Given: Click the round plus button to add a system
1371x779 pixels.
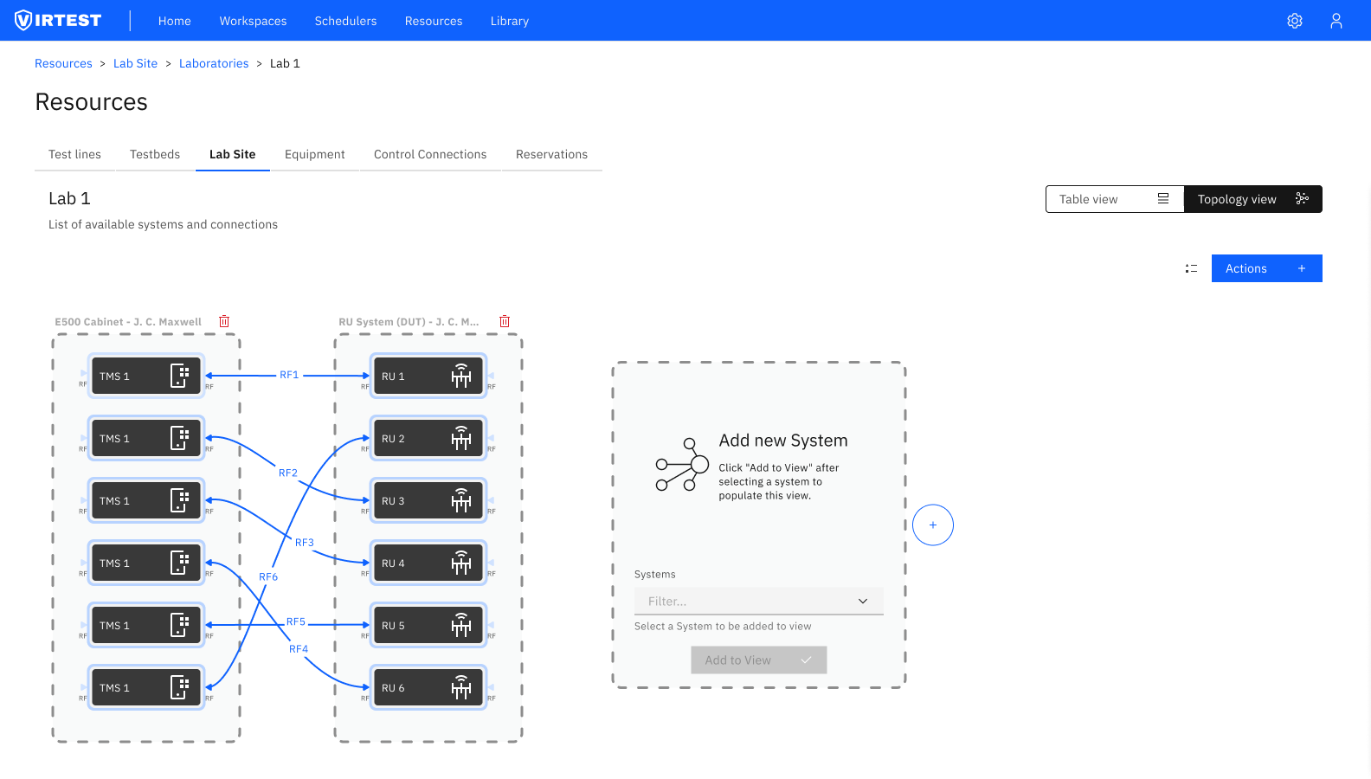Looking at the screenshot, I should click(932, 525).
